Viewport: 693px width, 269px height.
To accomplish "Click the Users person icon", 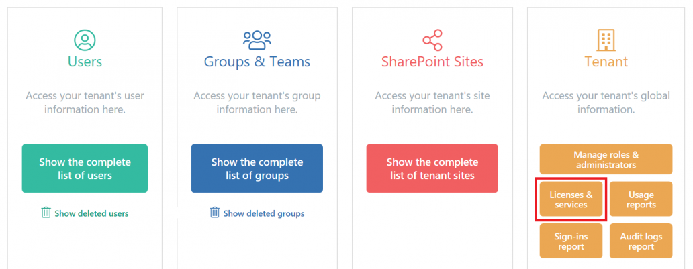I will [85, 40].
